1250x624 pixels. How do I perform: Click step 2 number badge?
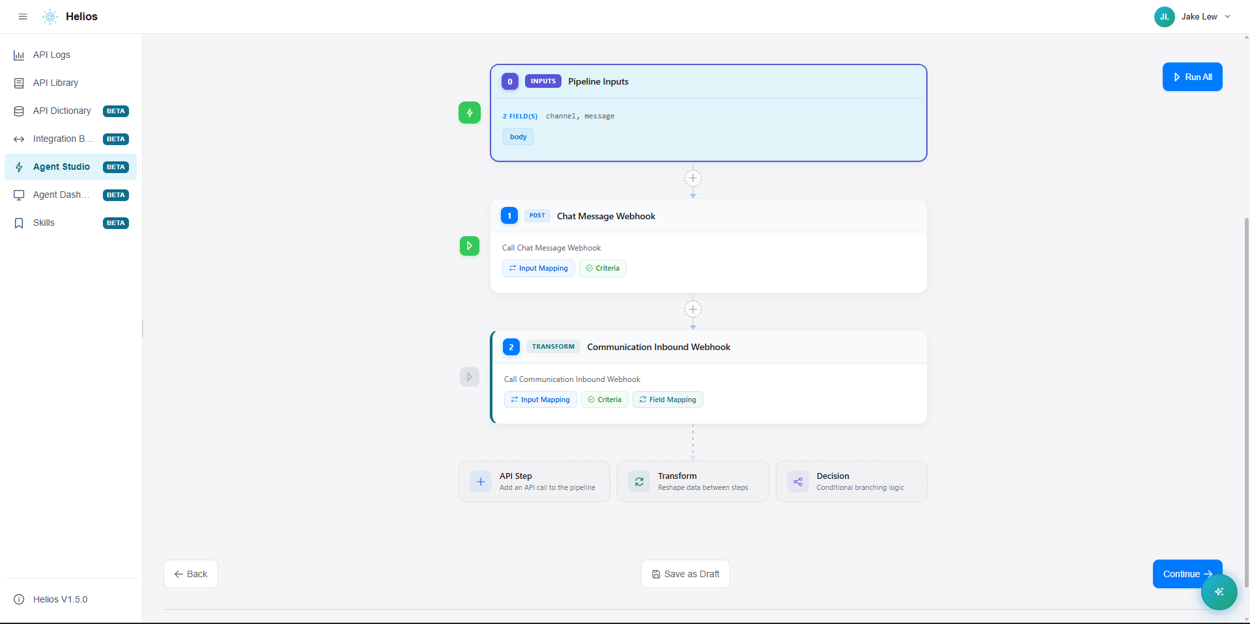point(511,347)
